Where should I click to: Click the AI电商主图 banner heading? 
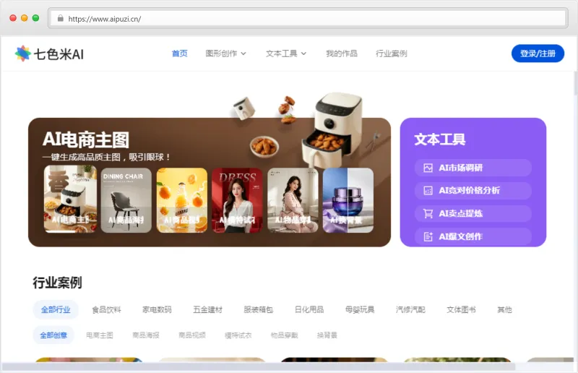coord(86,140)
